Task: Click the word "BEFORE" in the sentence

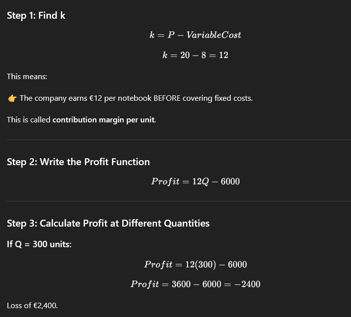Action: click(167, 98)
